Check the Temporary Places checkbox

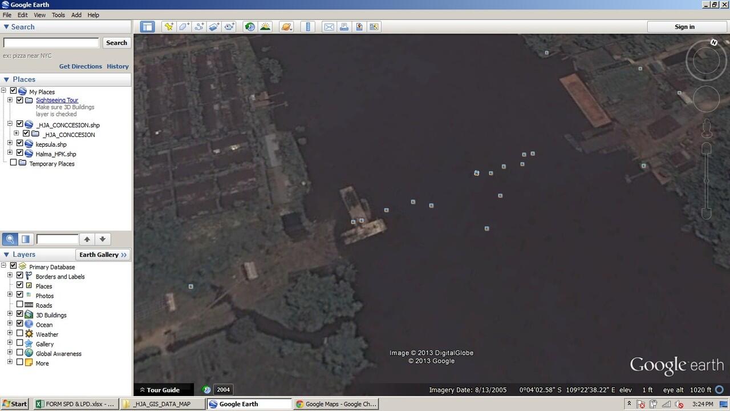pos(13,163)
